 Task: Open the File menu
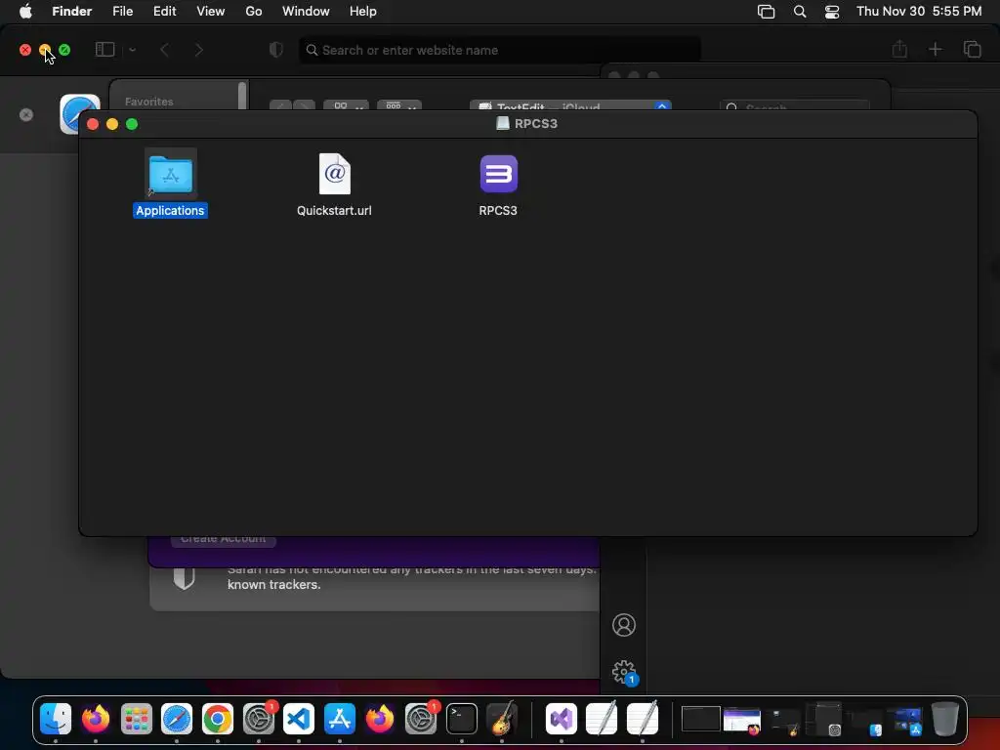click(x=122, y=12)
